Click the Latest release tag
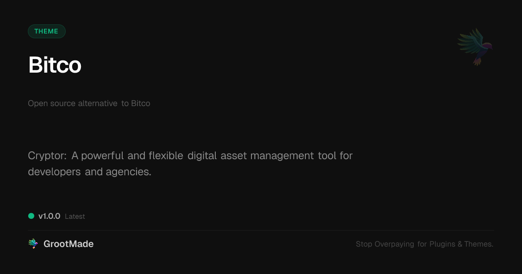The width and height of the screenshot is (522, 274). pos(75,217)
